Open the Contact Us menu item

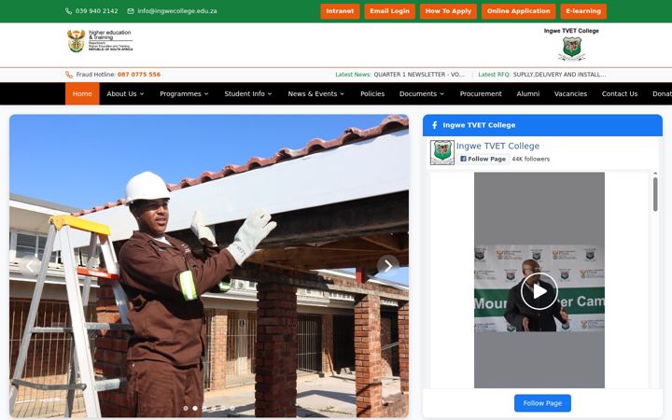(x=620, y=94)
